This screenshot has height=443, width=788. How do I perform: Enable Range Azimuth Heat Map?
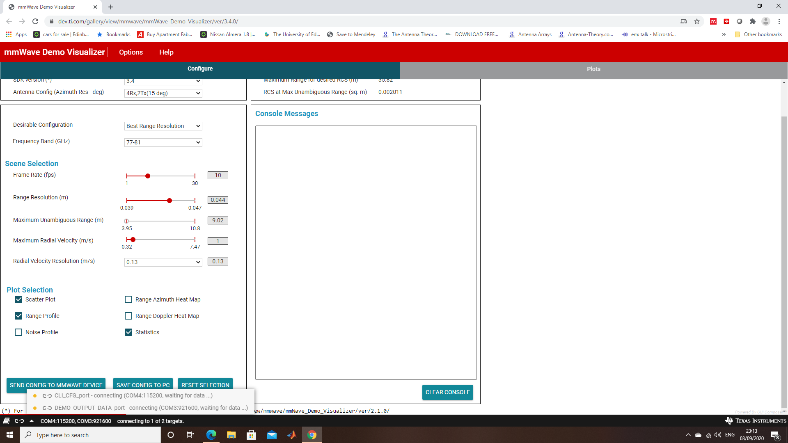(128, 299)
